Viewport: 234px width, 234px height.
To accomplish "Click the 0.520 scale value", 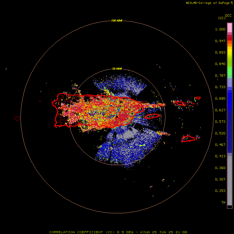I will tap(220, 133).
